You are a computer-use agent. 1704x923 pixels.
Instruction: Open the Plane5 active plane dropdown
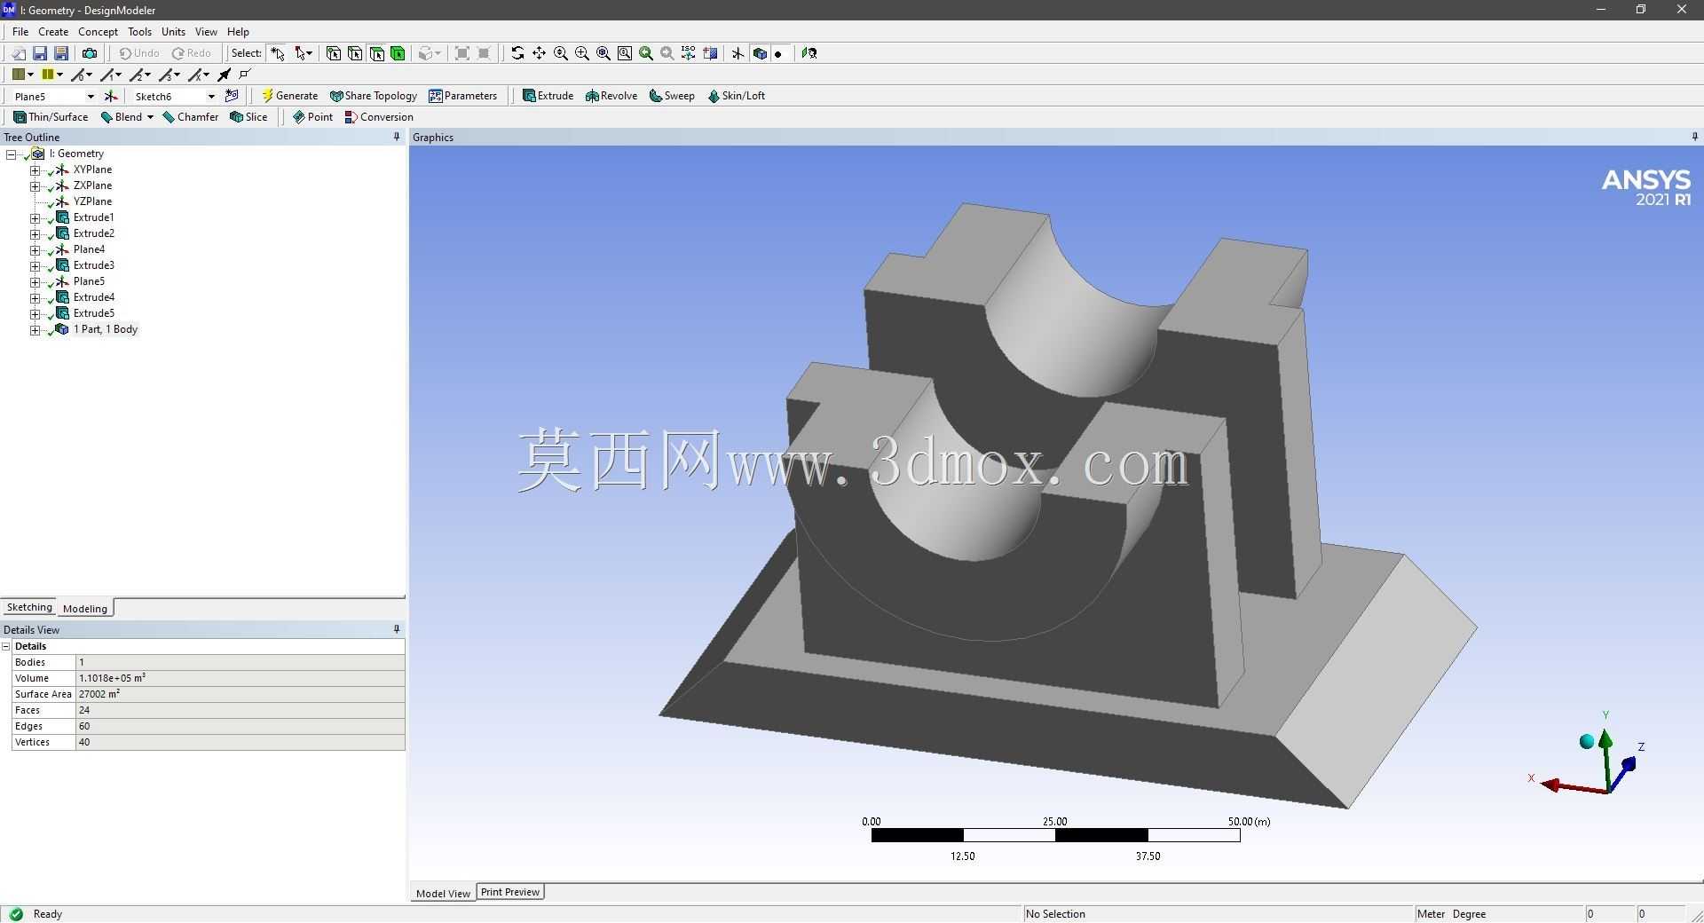(90, 96)
